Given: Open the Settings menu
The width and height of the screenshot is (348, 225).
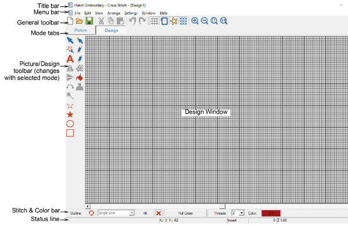Looking at the screenshot, I should point(131,13).
